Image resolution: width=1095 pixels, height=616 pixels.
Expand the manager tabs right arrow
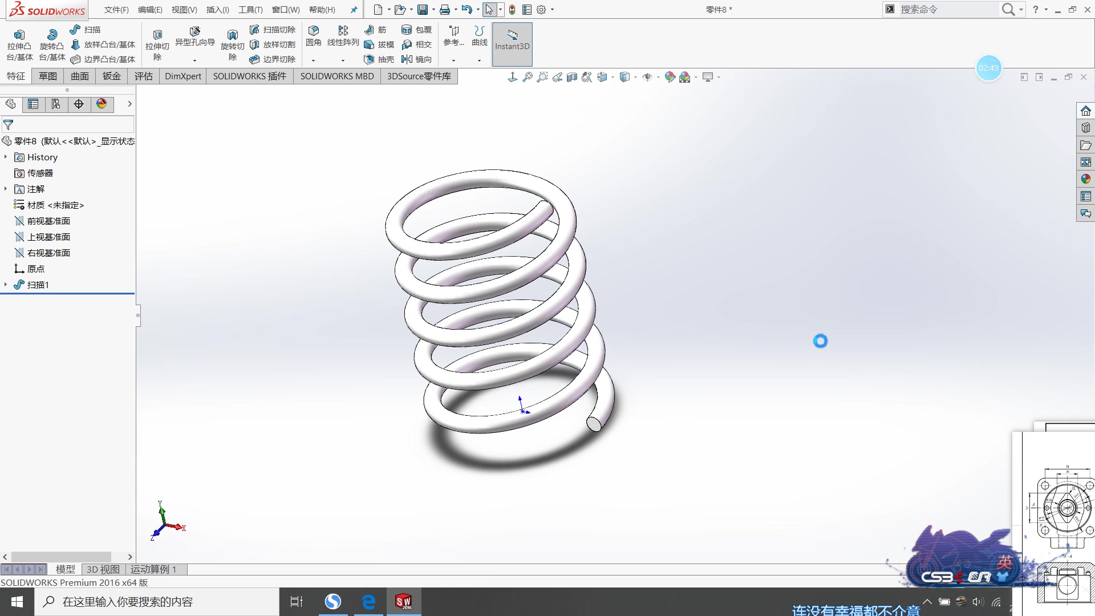(x=129, y=104)
